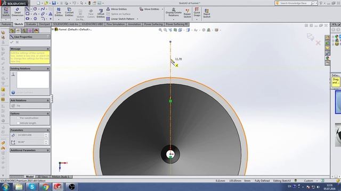
Task: Select the Arc sketch tool
Action: (35, 14)
